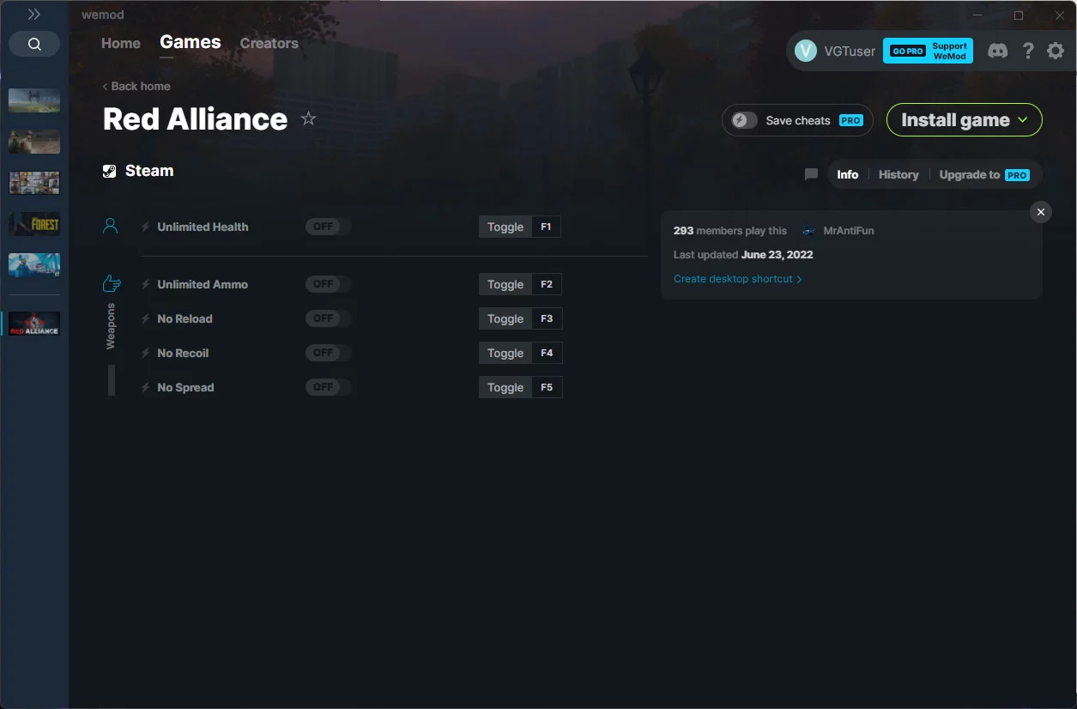The width and height of the screenshot is (1077, 709).
Task: Click lightning icon beside No Reload
Action: pyautogui.click(x=146, y=318)
